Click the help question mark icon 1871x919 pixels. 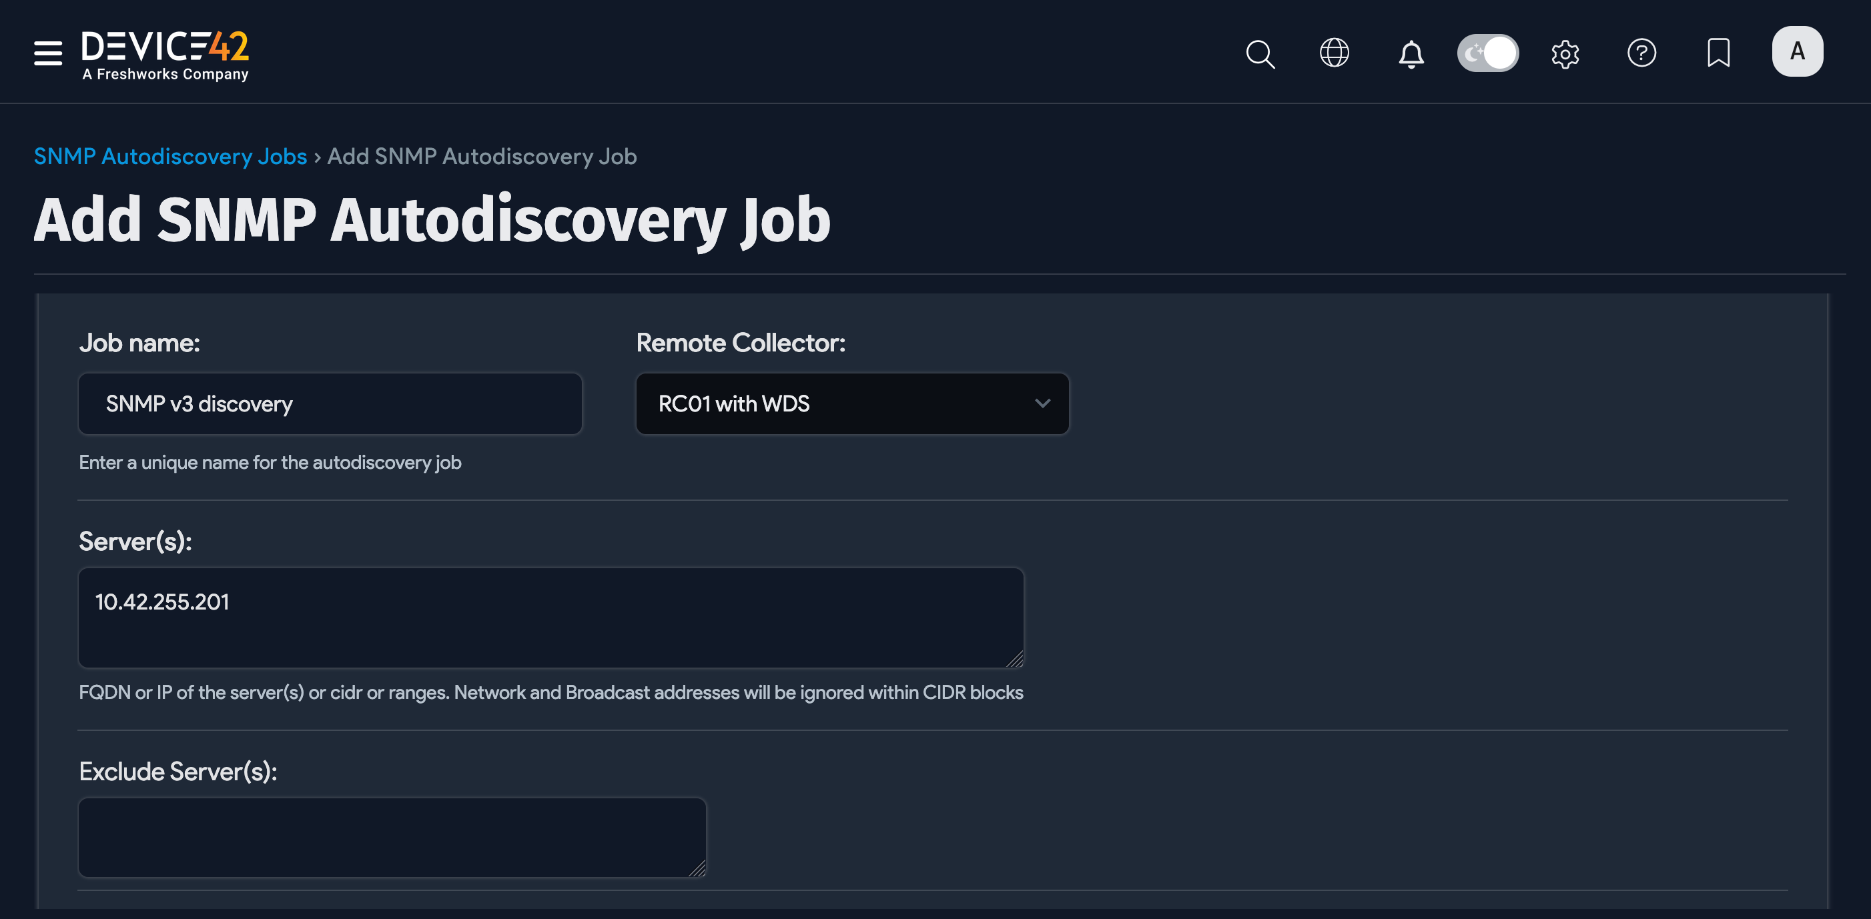[1642, 54]
